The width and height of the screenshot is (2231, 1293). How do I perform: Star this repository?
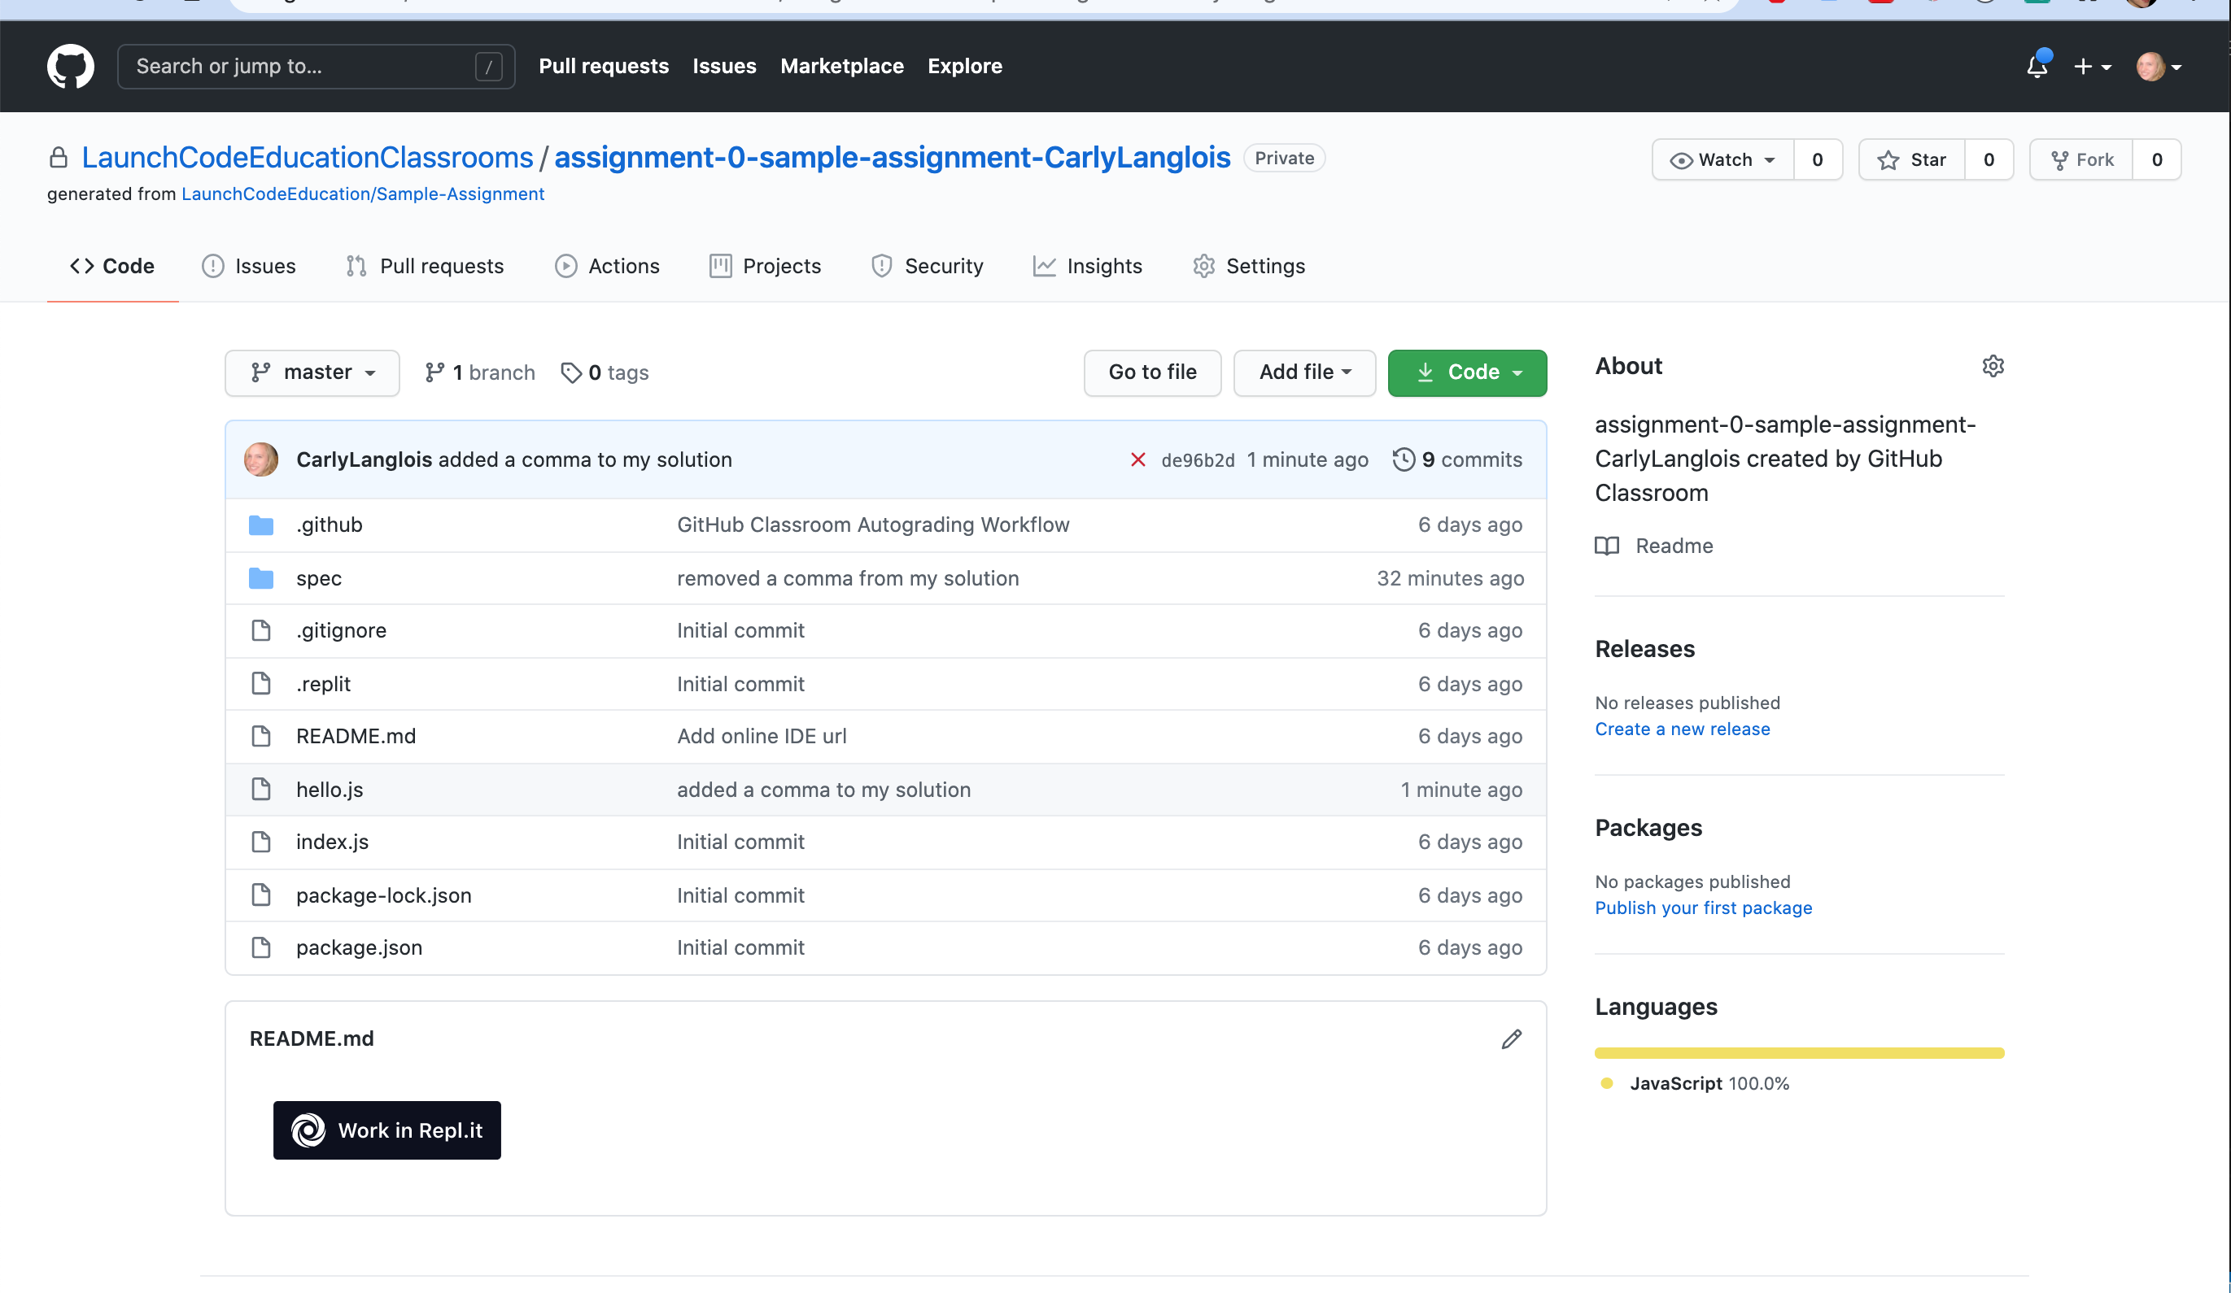click(1912, 160)
